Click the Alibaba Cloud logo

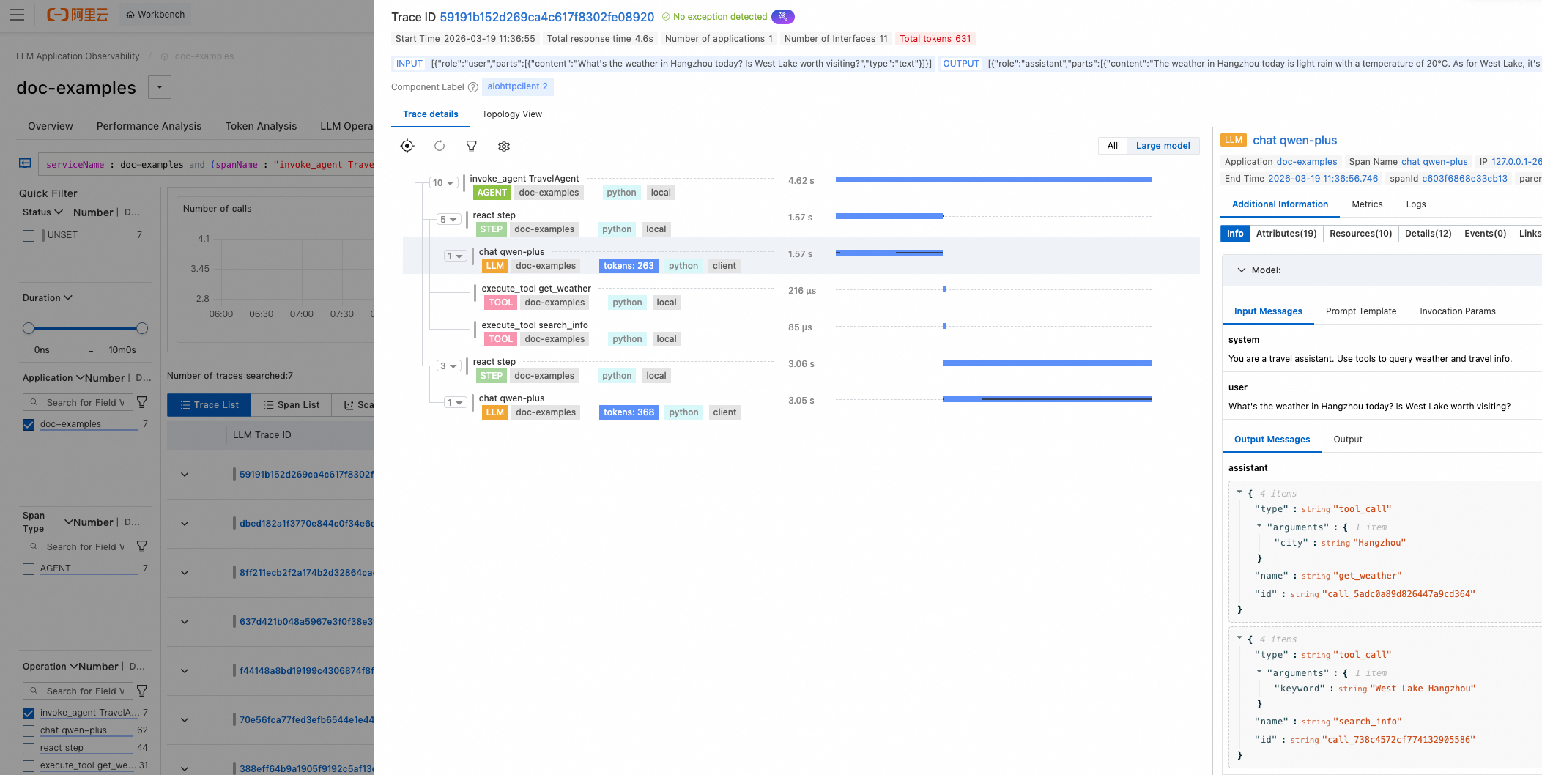(x=77, y=15)
